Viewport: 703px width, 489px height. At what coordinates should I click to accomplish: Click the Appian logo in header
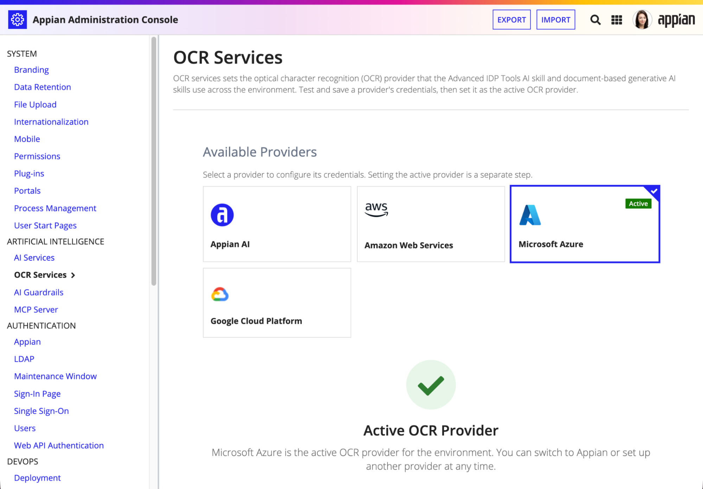676,20
